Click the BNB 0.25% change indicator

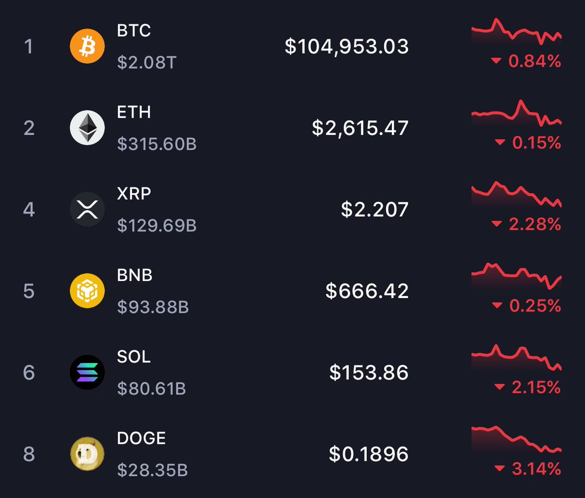526,306
